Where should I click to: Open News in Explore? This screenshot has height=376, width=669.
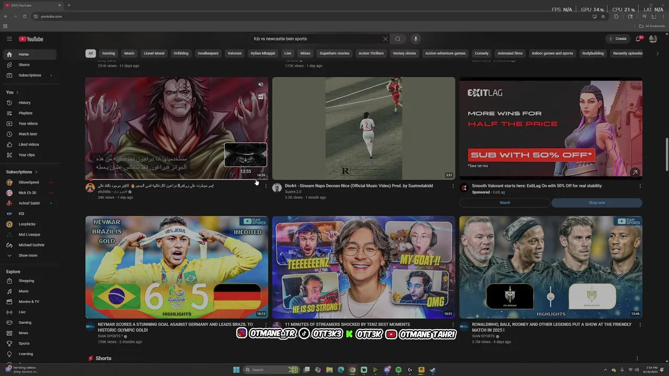[30, 333]
